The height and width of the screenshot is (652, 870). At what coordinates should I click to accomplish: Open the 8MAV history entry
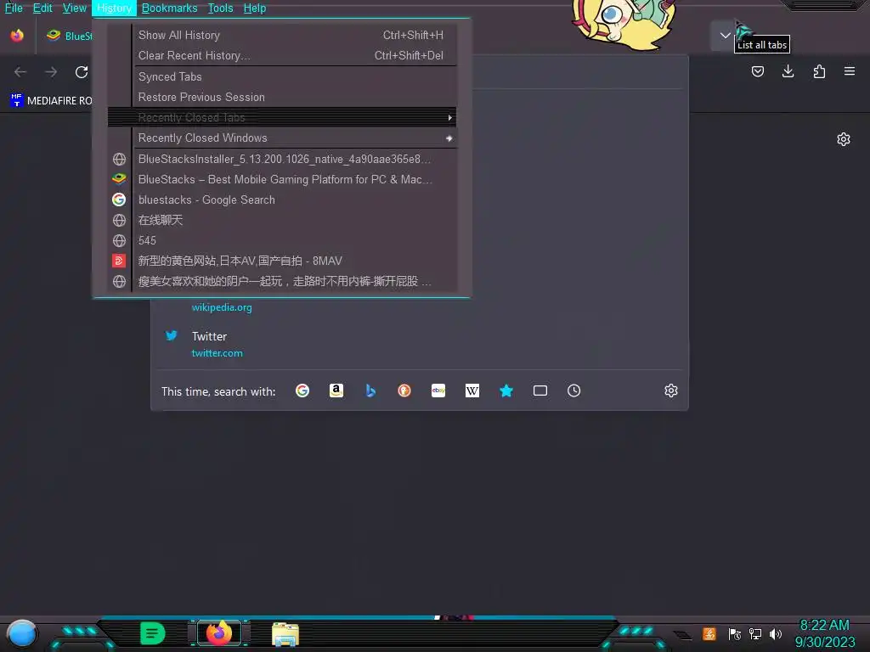(x=282, y=261)
